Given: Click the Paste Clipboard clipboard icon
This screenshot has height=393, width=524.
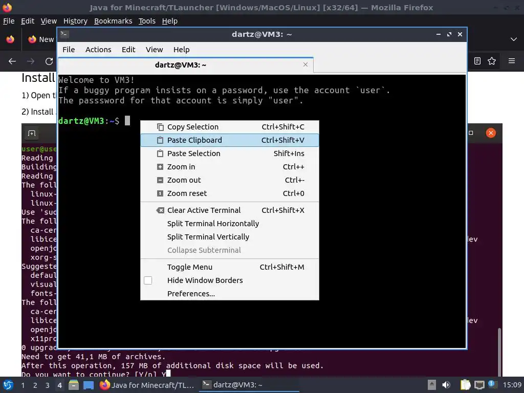Looking at the screenshot, I should click(160, 140).
